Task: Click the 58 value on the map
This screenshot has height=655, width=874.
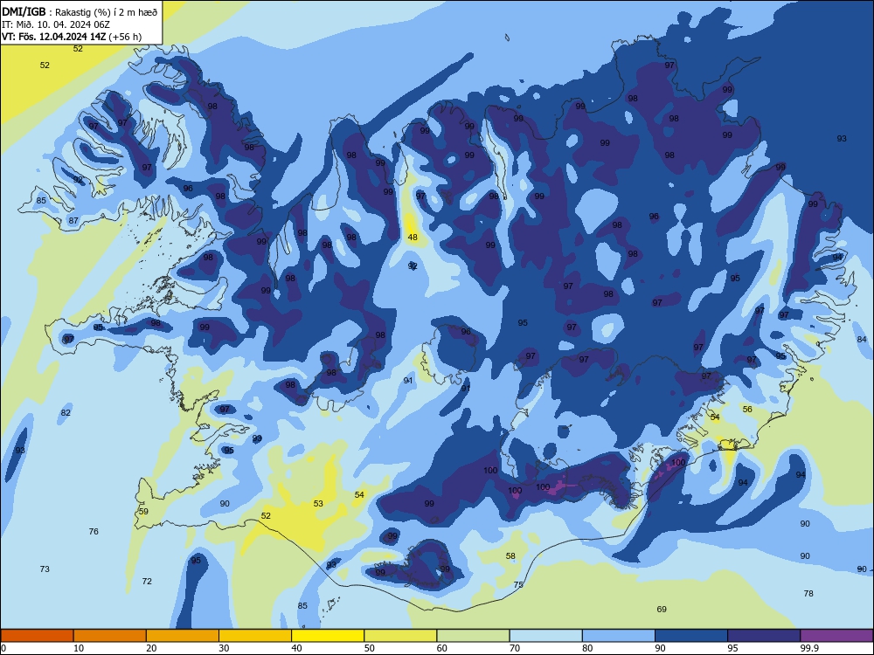Action: coord(510,555)
